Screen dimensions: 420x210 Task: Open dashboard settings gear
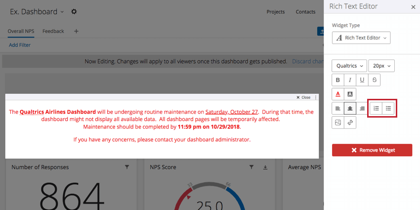click(x=74, y=11)
